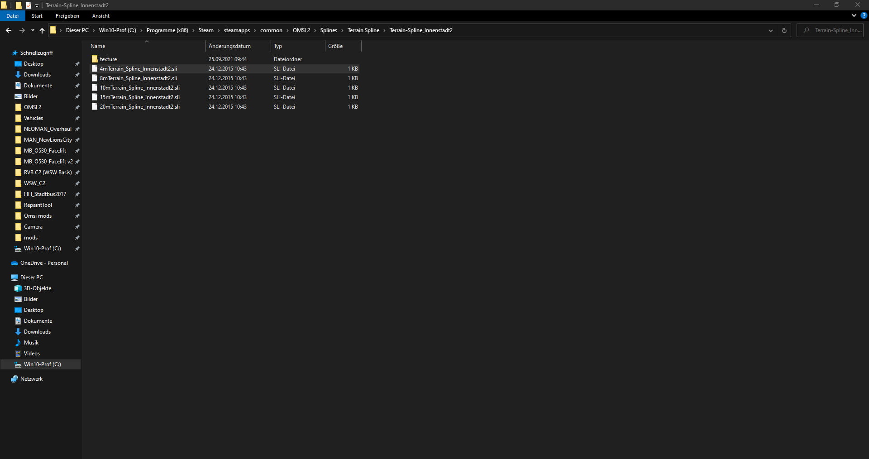Open address bar history dropdown
869x459 pixels.
[770, 30]
